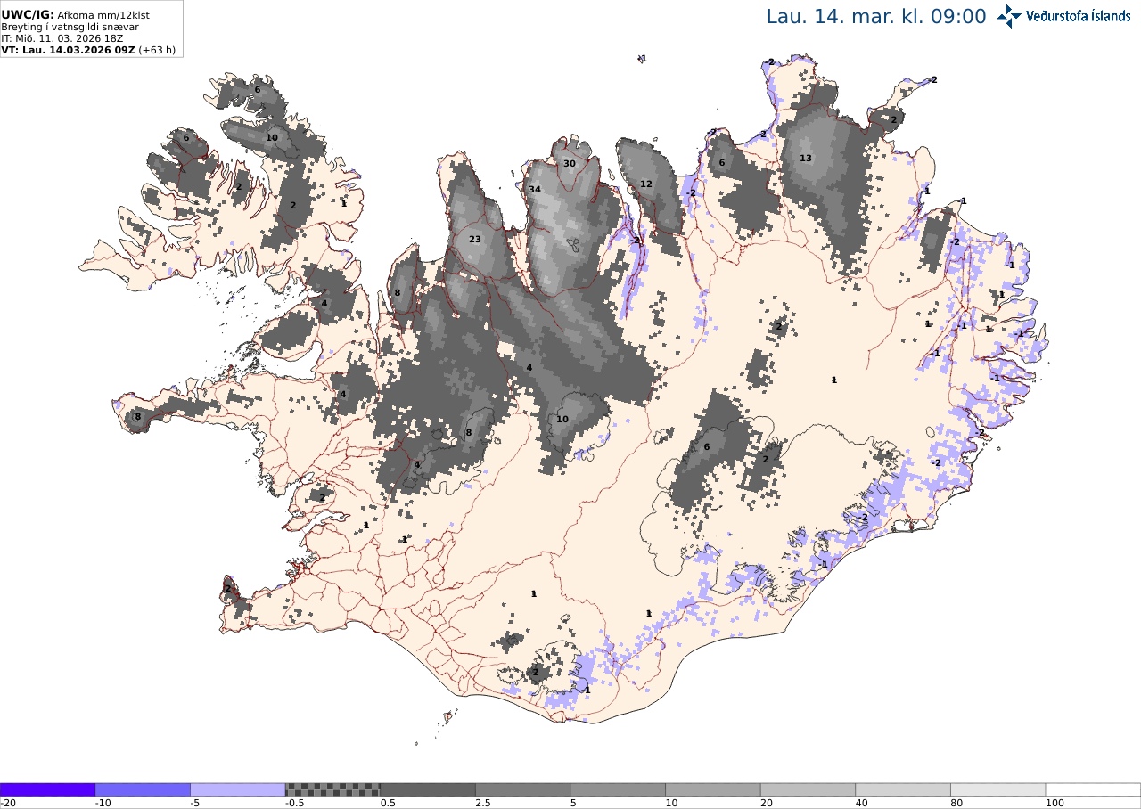Click the light lavender legend swatch between -5 and -0.5
This screenshot has width=1141, height=809.
[238, 789]
